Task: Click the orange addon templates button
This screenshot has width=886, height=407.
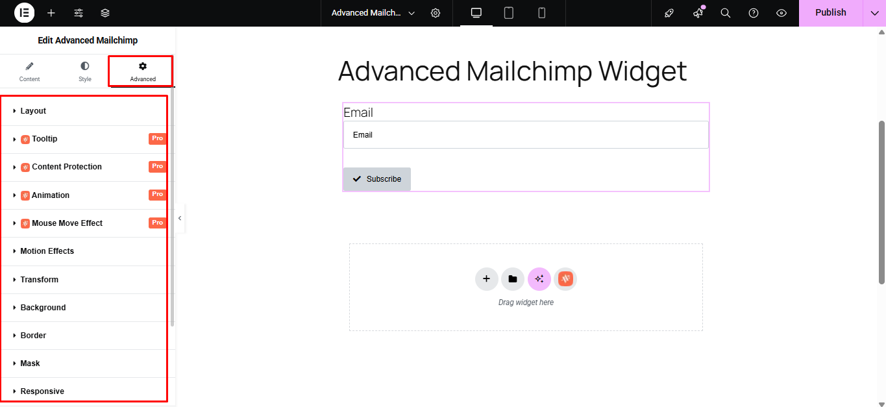Action: pyautogui.click(x=565, y=279)
